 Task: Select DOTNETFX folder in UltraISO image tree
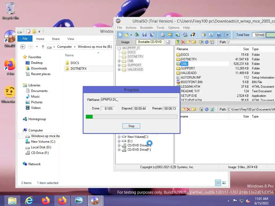[x=135, y=57]
